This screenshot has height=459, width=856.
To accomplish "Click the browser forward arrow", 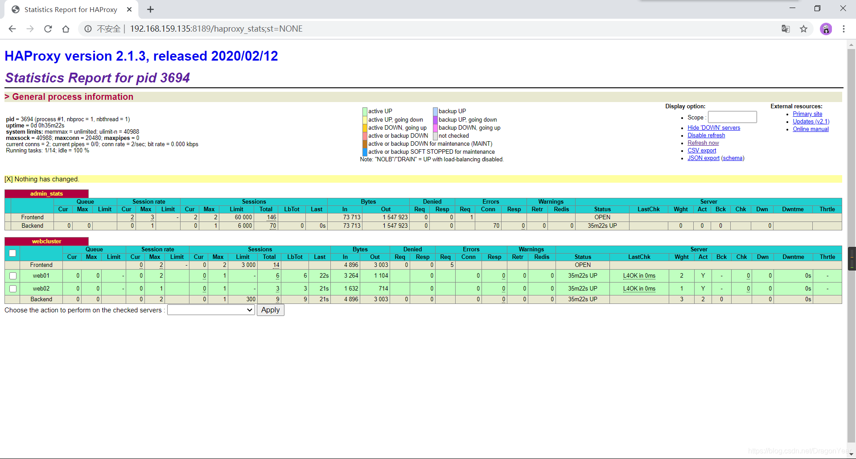I will [x=30, y=29].
